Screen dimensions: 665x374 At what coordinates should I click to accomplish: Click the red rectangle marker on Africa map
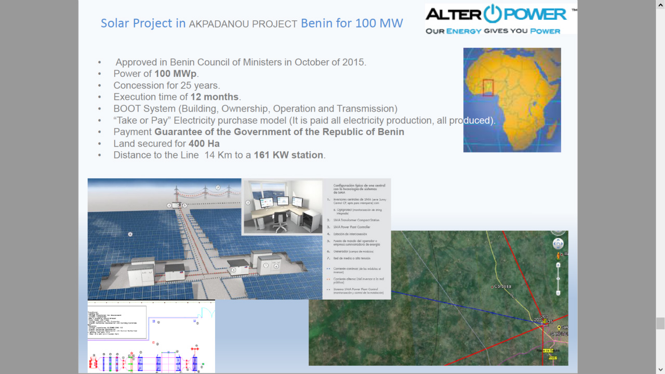[488, 88]
